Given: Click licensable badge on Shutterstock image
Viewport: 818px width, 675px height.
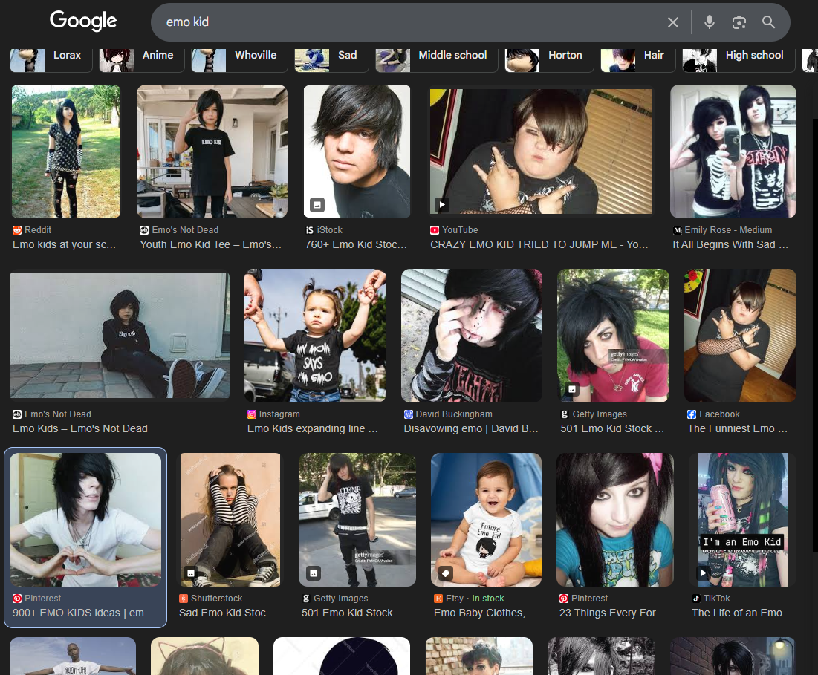Looking at the screenshot, I should pos(191,573).
